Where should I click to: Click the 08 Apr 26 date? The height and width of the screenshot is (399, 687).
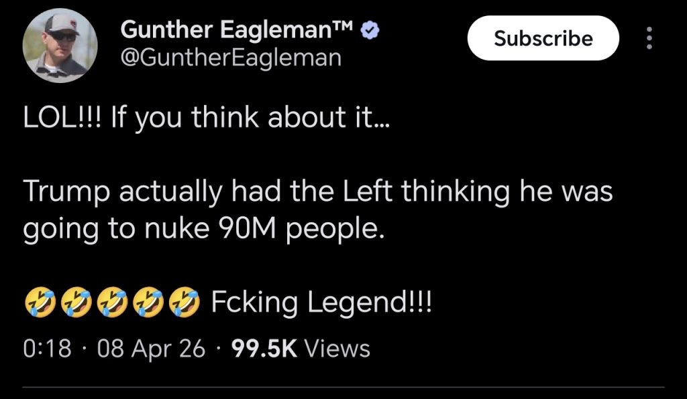coord(150,348)
